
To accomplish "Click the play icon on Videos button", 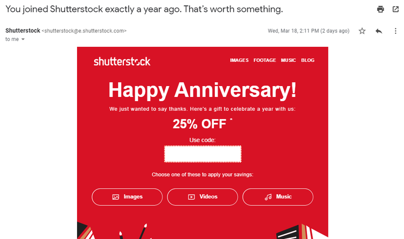I will click(x=191, y=197).
